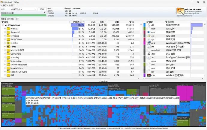This screenshot has height=130, width=207.
Task: Expand the WinSxS folder node
Action: (5, 28)
